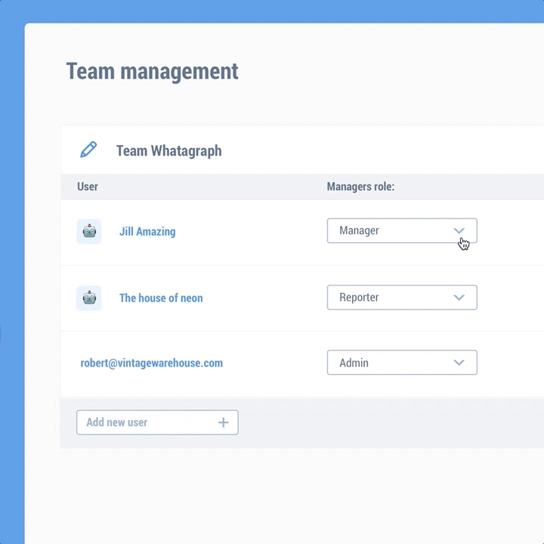The image size is (544, 544).
Task: Open the Reporter role dropdown for The house of neon
Action: 402,298
